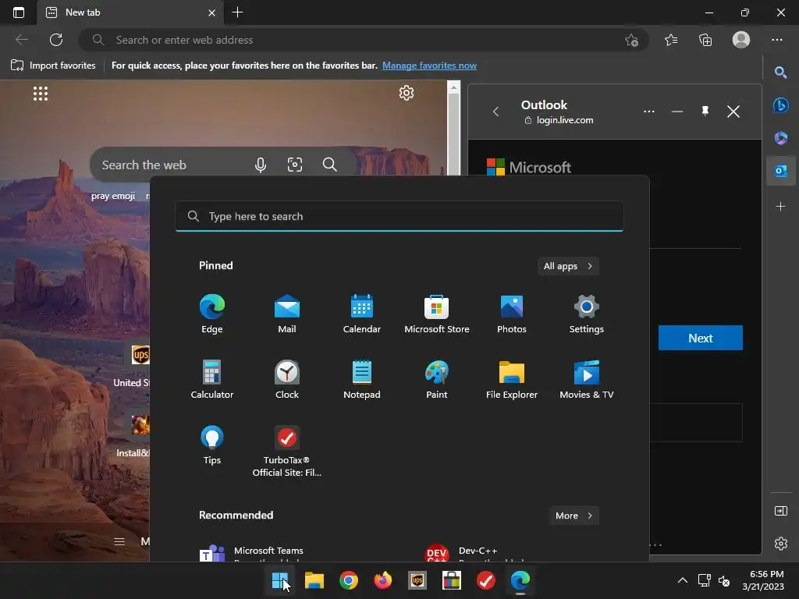This screenshot has height=599, width=799.
Task: Add this page to favorites
Action: (632, 40)
